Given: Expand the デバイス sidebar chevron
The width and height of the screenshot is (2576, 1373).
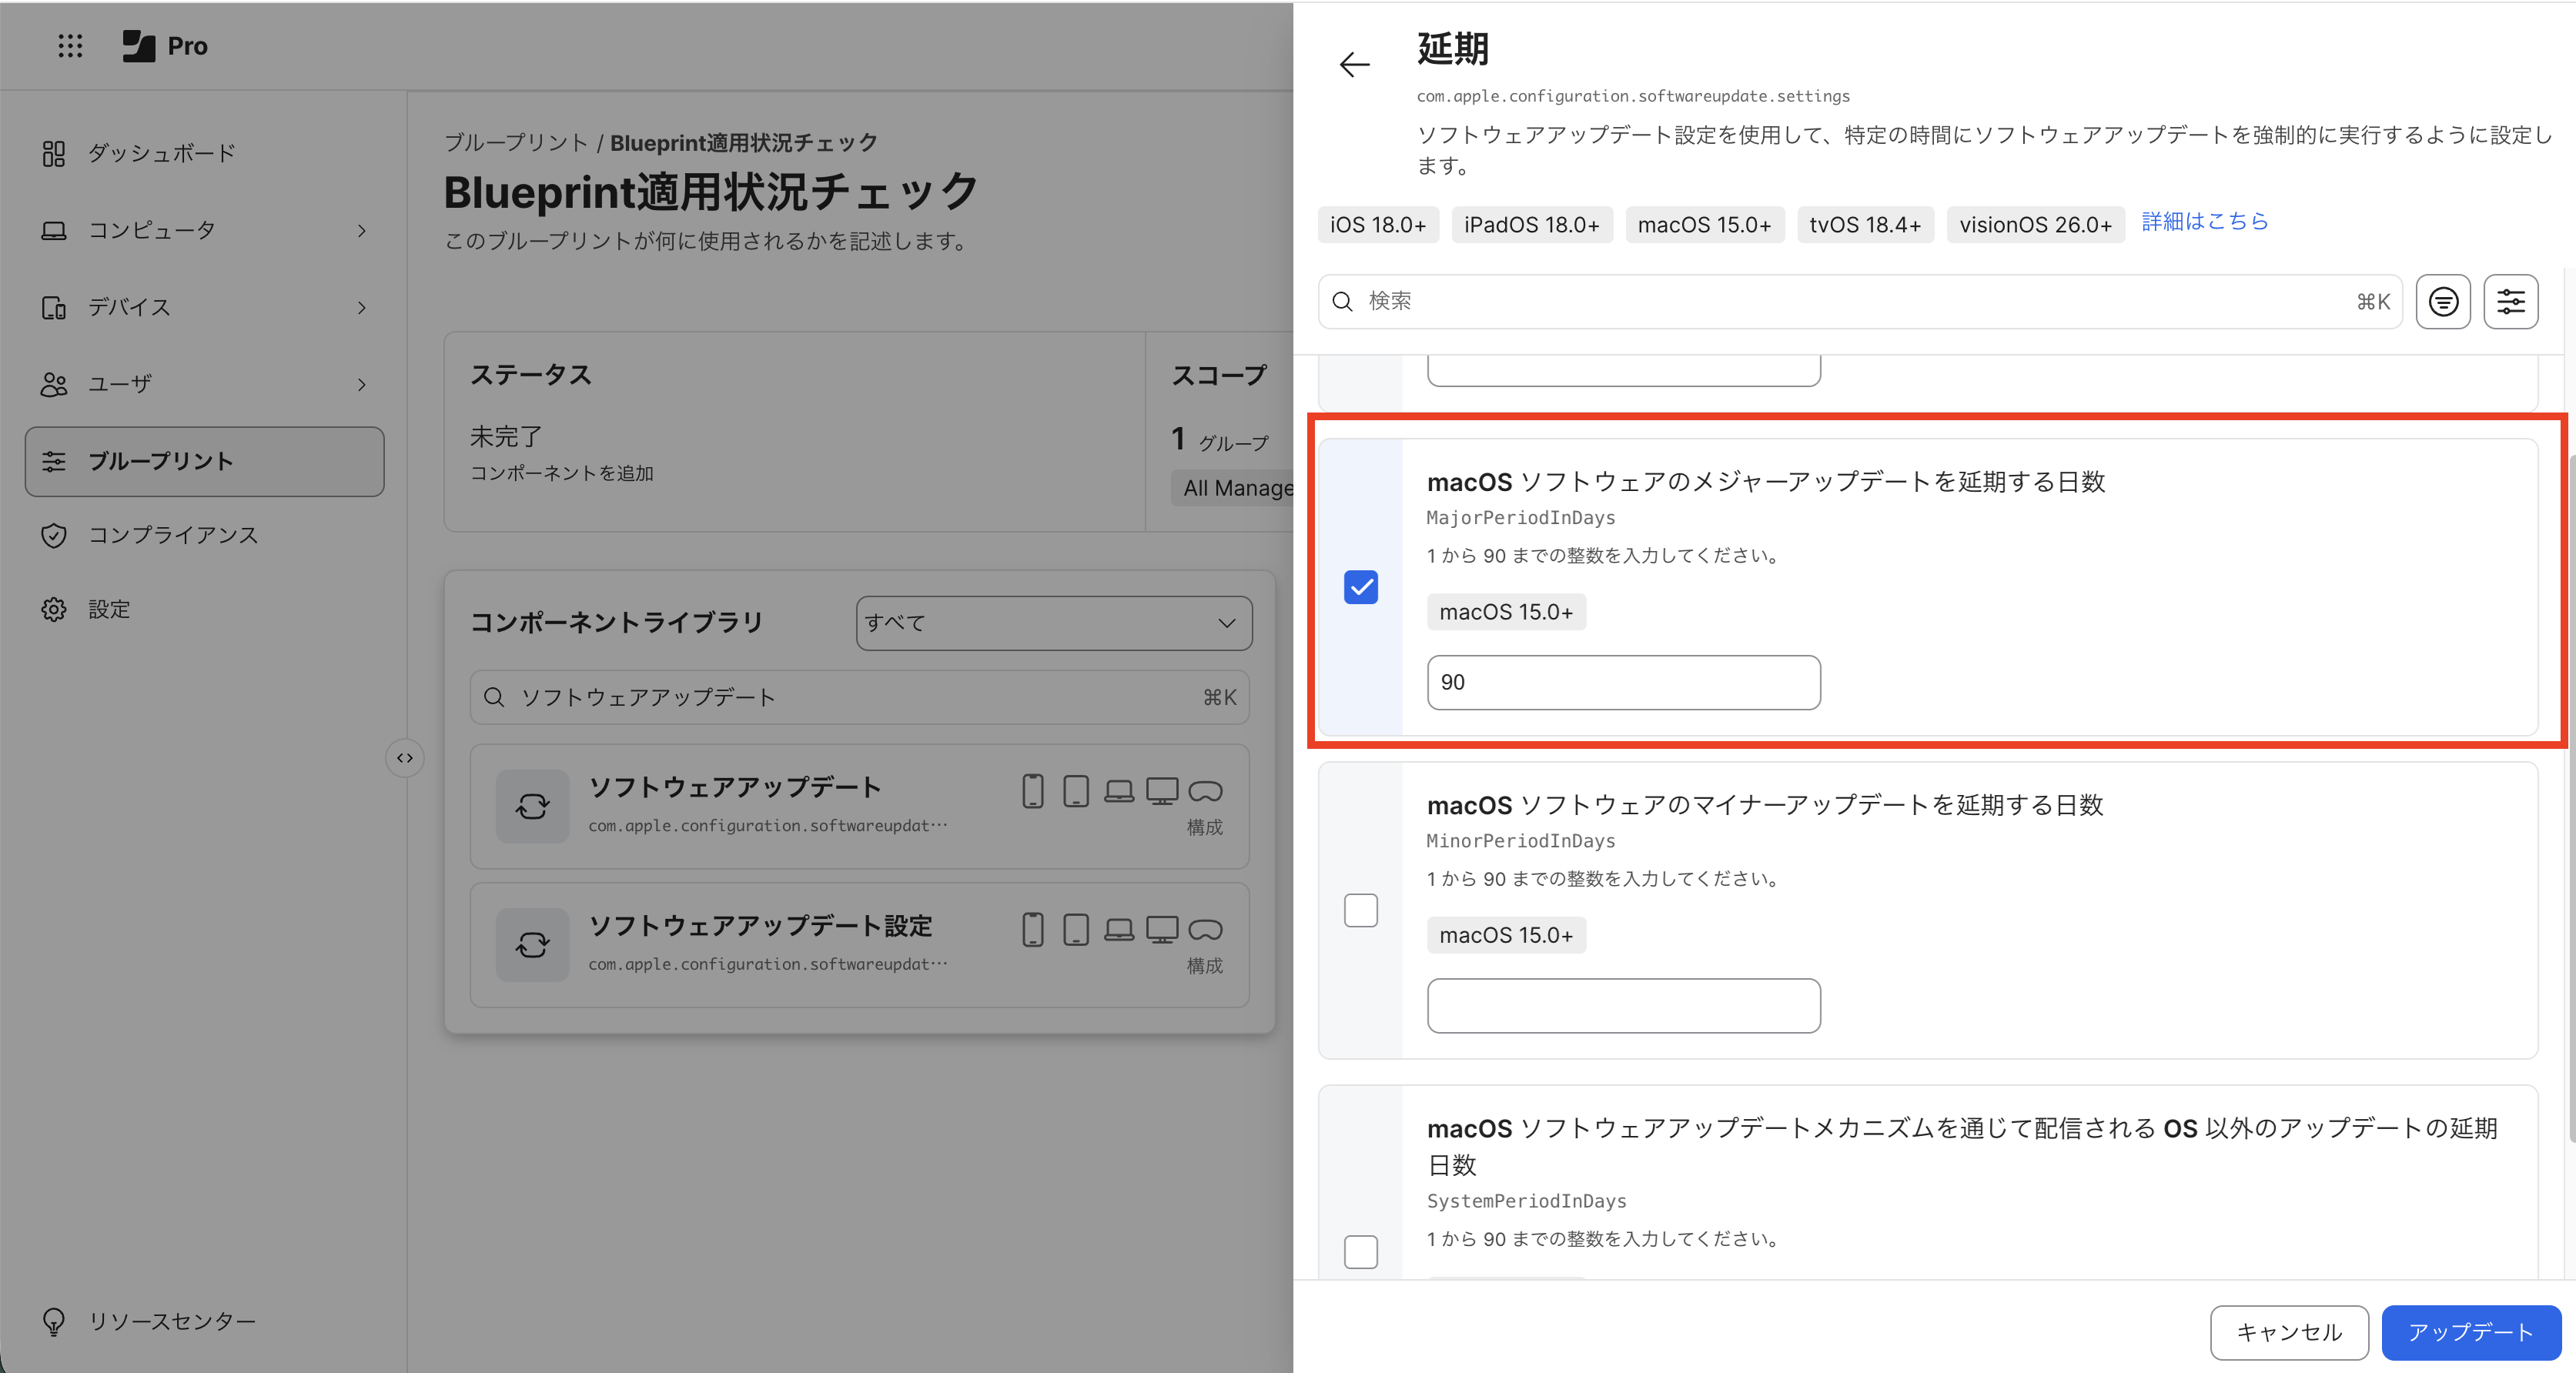Looking at the screenshot, I should 362,308.
